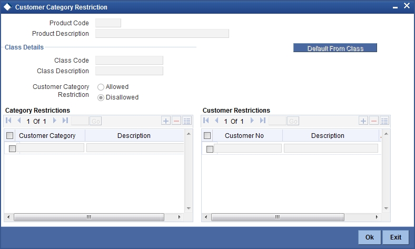Click the Class Code field
Image resolution: width=415 pixels, height=249 pixels.
(x=129, y=61)
